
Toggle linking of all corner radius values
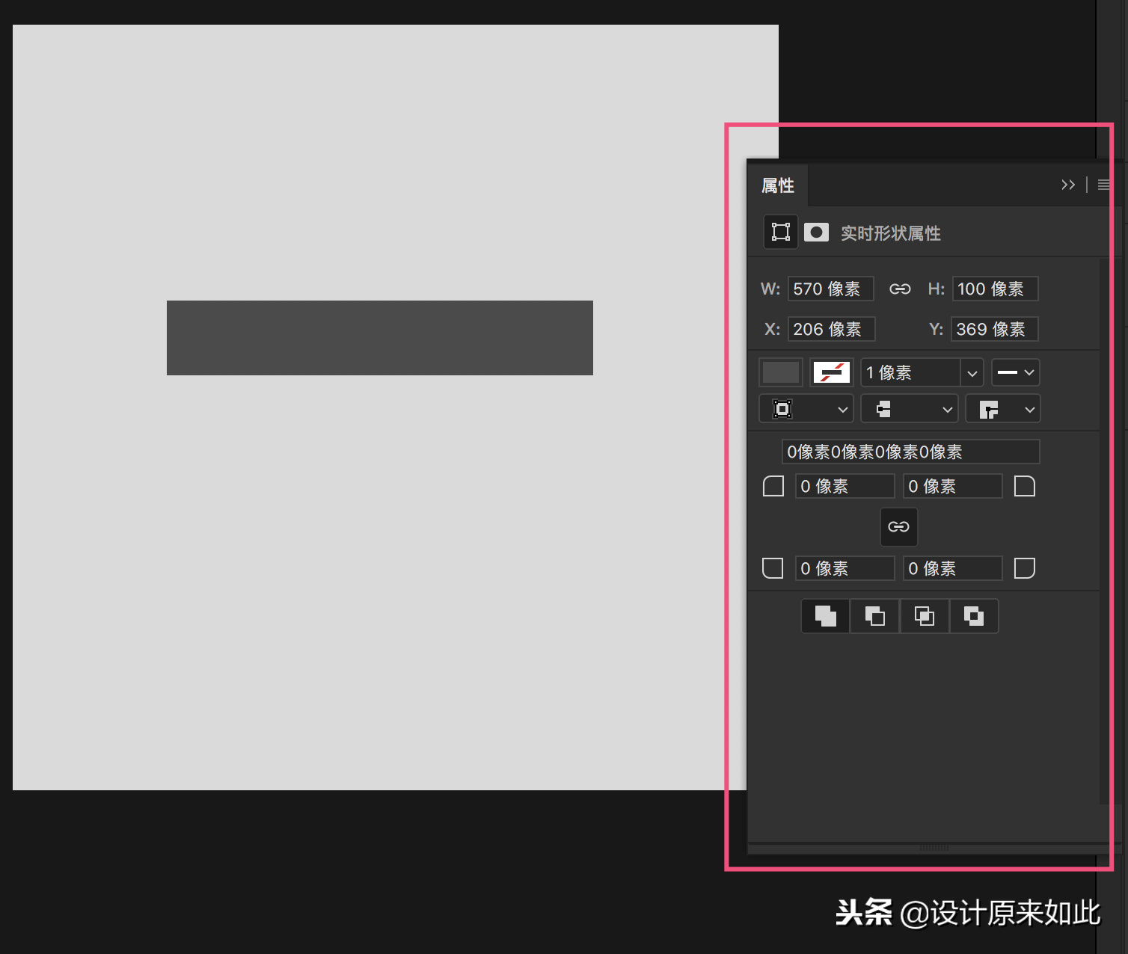[x=898, y=526]
